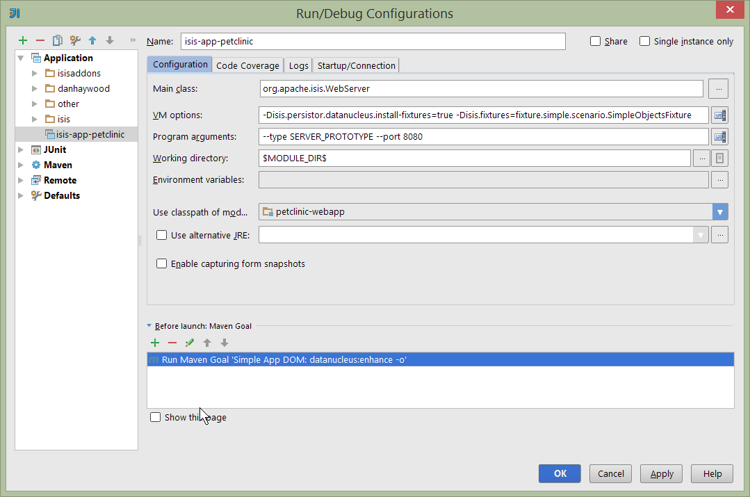Click the copy configuration icon
The height and width of the screenshot is (497, 750).
click(58, 41)
